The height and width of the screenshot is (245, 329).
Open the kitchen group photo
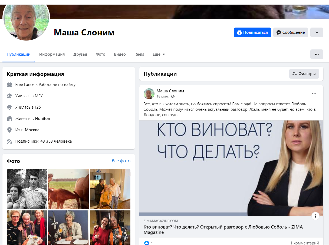[110, 189]
